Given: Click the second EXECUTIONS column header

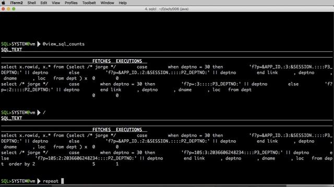Looking at the screenshot, I should 129,130.
